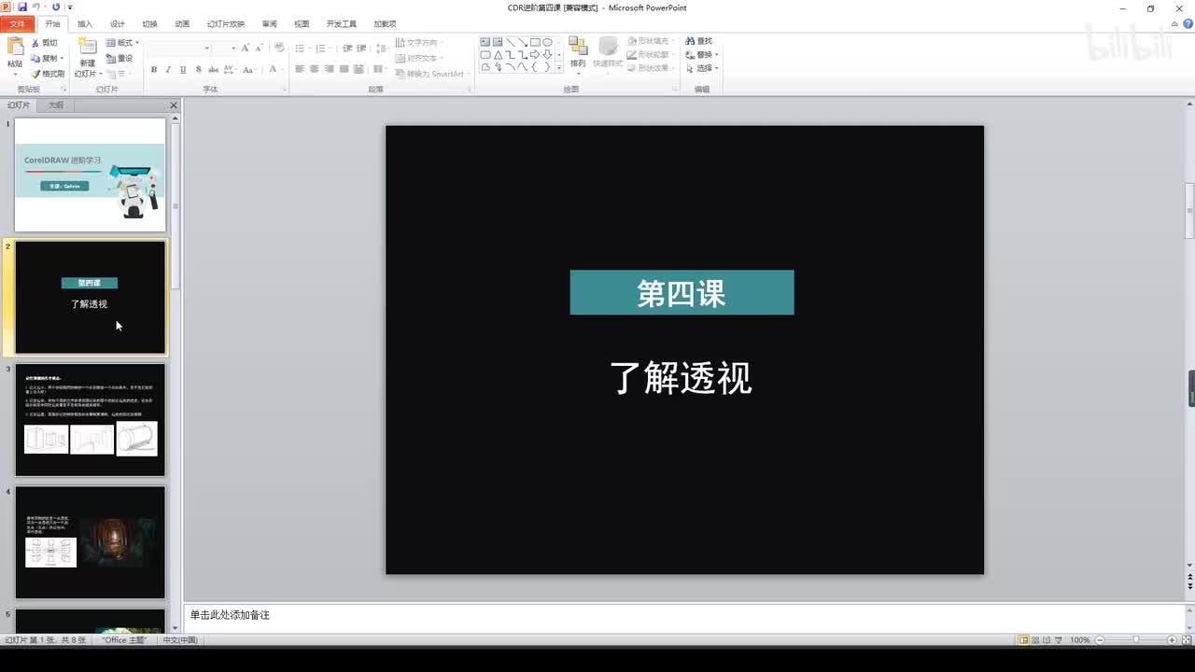Viewport: 1195px width, 672px height.
Task: Switch to Animations (动画) ribbon tab
Action: click(182, 23)
